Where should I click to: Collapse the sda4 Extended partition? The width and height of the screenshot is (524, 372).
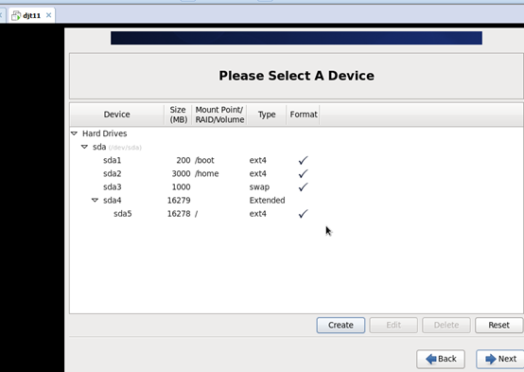(95, 200)
